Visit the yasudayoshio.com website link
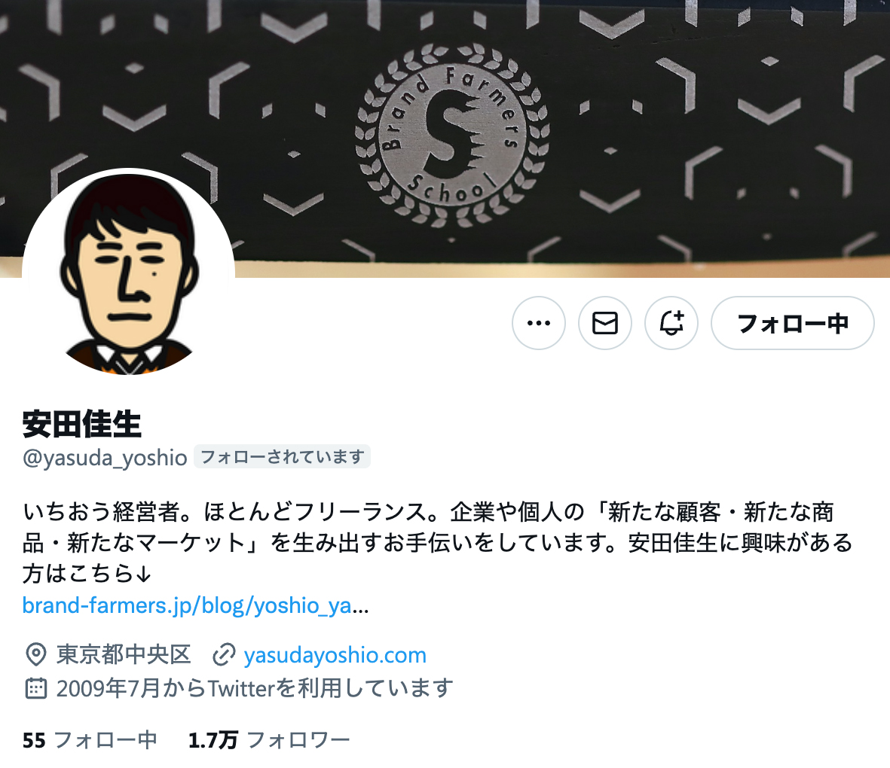The image size is (890, 768). (x=335, y=655)
